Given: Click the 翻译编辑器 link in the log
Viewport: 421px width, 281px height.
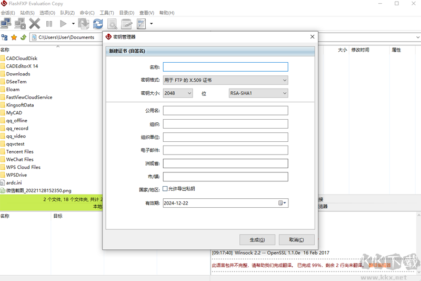Looking at the screenshot, I should (x=379, y=265).
